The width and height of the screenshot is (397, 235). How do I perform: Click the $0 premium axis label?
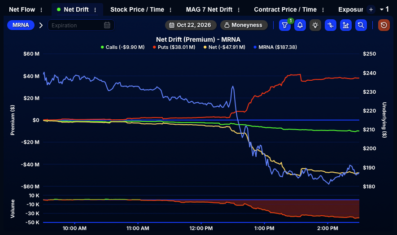[36, 120]
